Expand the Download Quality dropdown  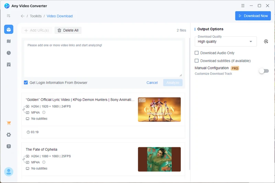[x=225, y=42]
